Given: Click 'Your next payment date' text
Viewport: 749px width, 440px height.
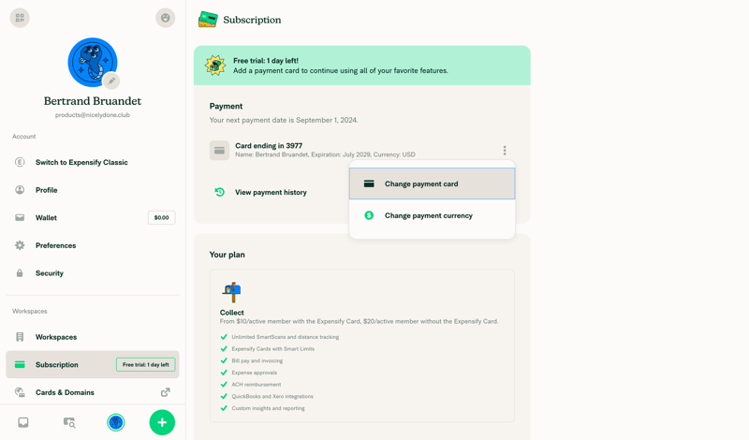Looking at the screenshot, I should click(284, 120).
